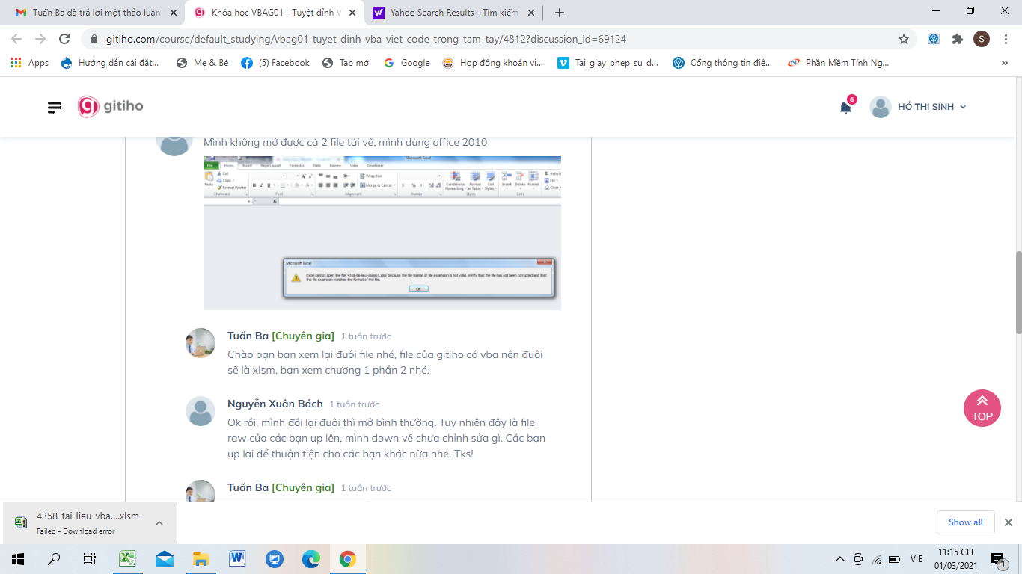Open the Apps shortcut in bookmarks bar

tap(30, 63)
